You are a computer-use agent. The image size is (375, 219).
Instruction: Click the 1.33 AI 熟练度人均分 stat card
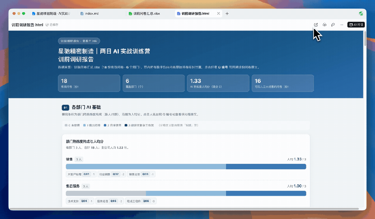[218, 83]
